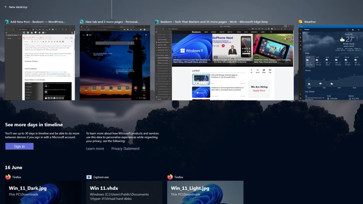Viewport: 363px width, 204px height.
Task: Open the Win 11.vhdx timeline card
Action: pyautogui.click(x=124, y=193)
